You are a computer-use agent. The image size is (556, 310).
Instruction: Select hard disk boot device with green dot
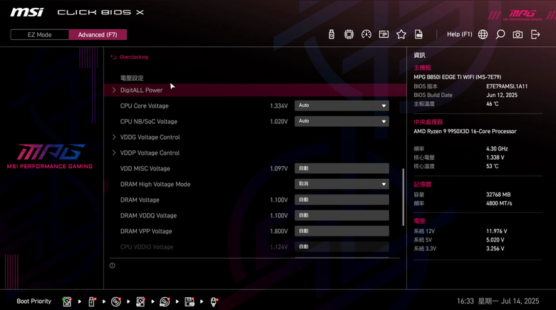[x=67, y=301]
